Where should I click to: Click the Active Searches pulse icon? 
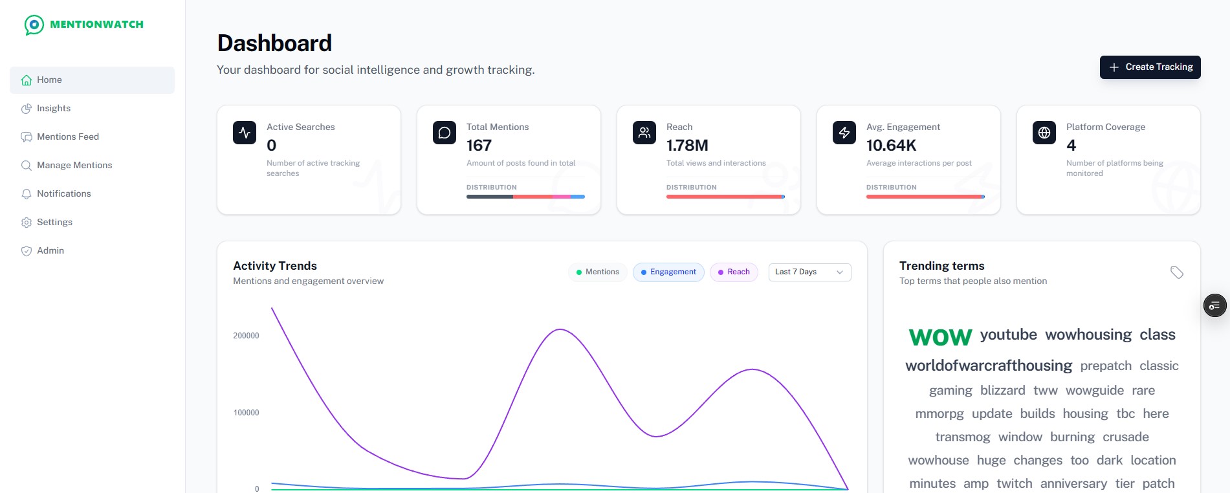click(245, 133)
